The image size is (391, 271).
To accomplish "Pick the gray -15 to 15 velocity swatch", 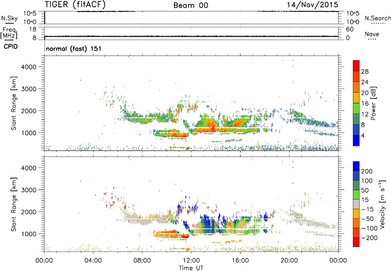I will [356, 204].
